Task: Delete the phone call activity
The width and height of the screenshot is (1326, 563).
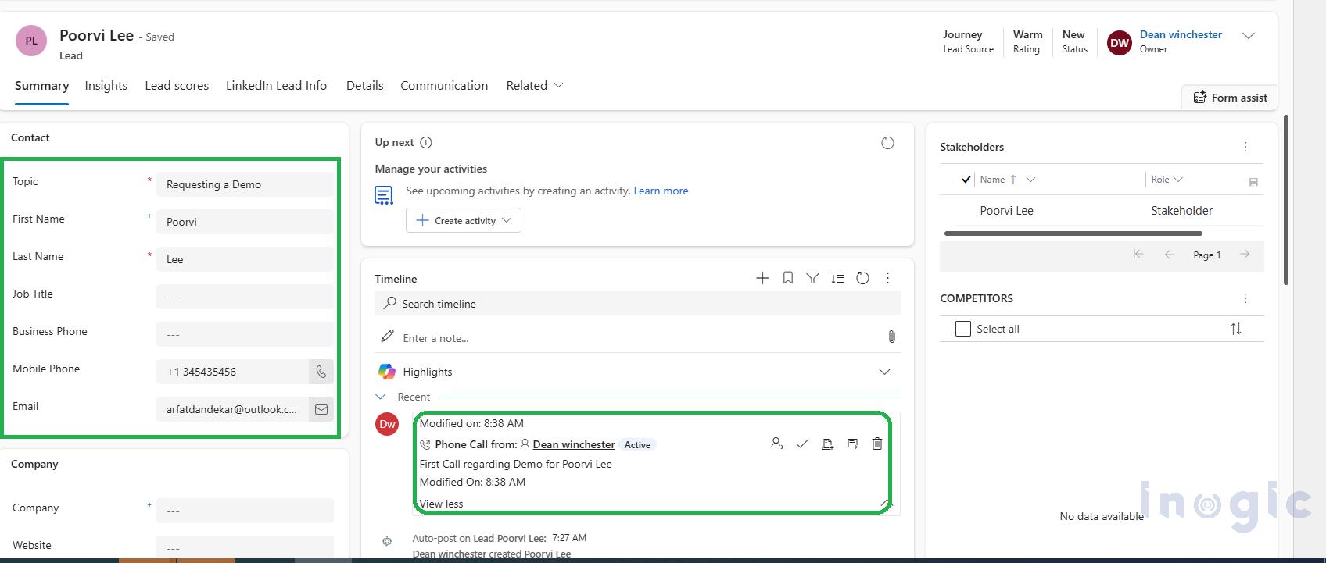Action: point(877,444)
